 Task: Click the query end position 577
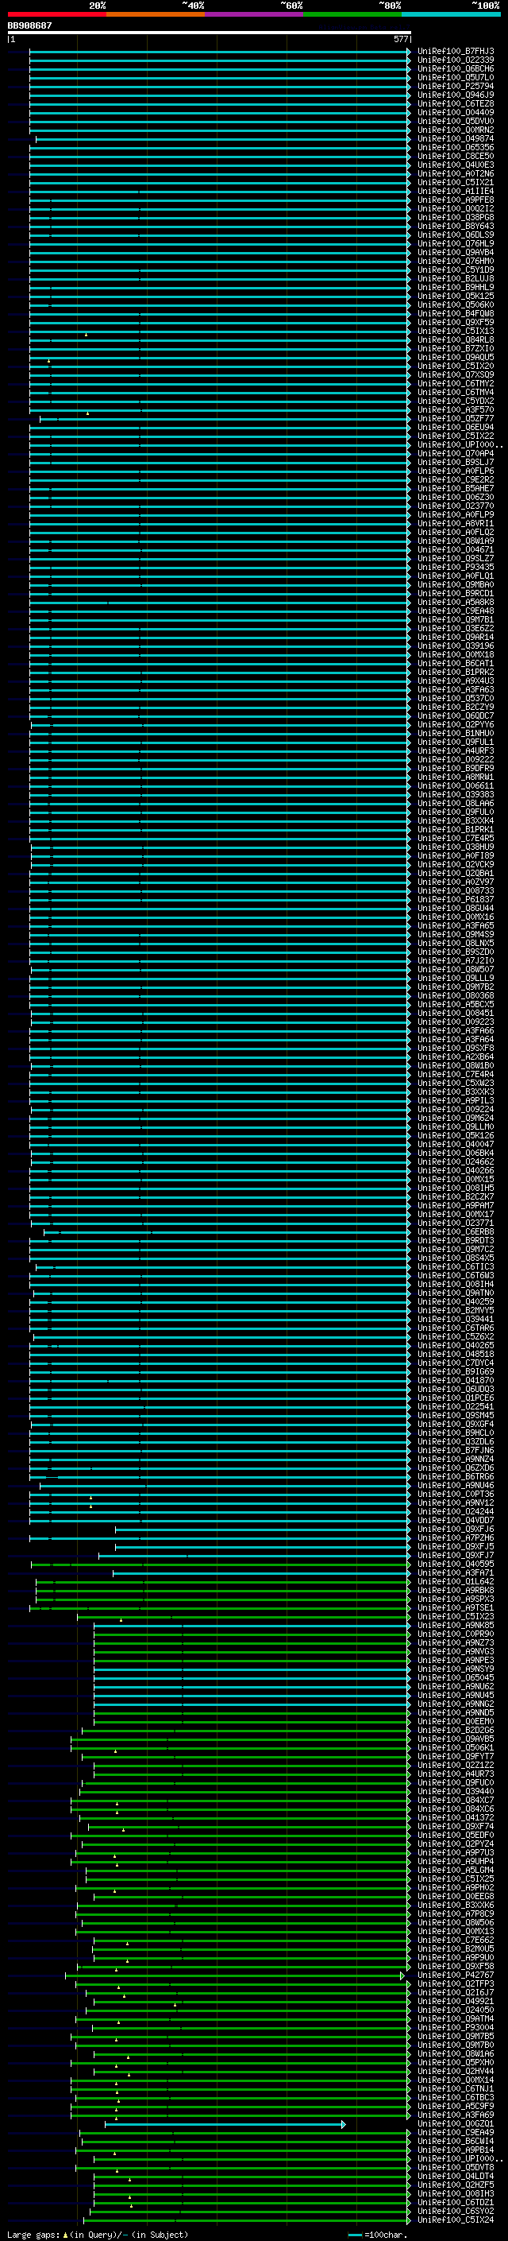coord(401,39)
